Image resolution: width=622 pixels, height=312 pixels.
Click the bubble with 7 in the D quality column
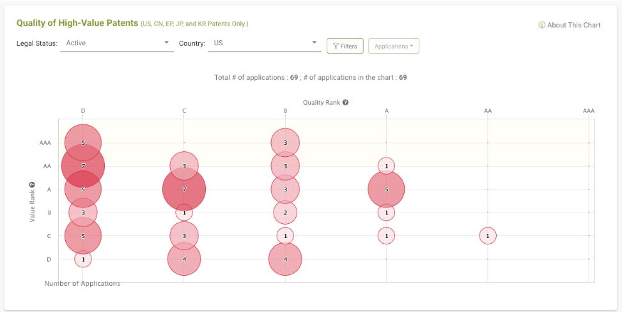pyautogui.click(x=83, y=166)
